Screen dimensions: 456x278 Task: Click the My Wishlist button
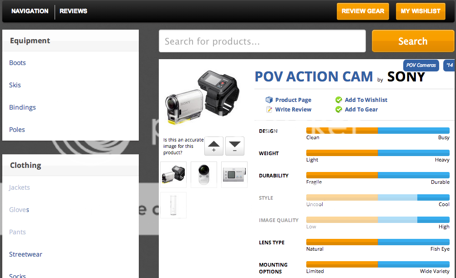[421, 11]
